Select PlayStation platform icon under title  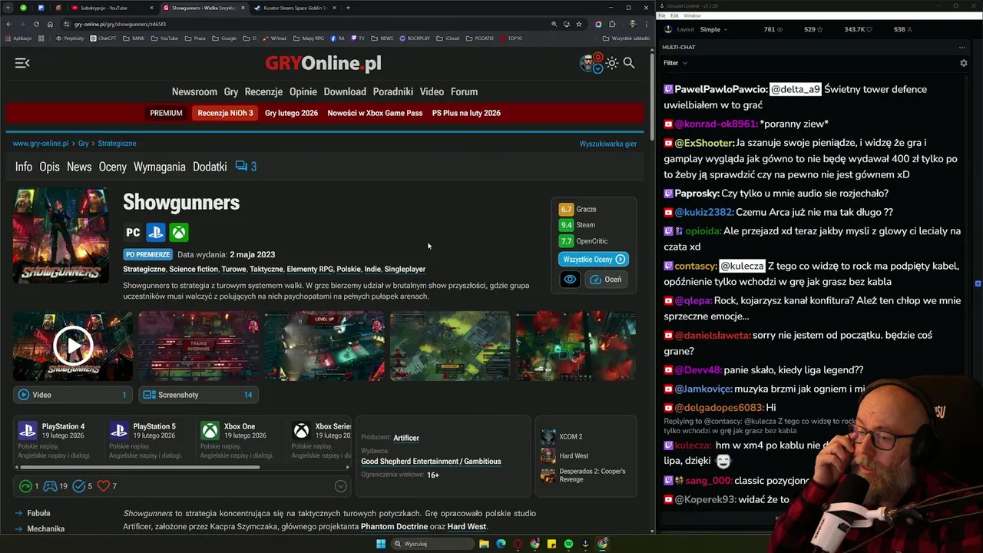156,232
